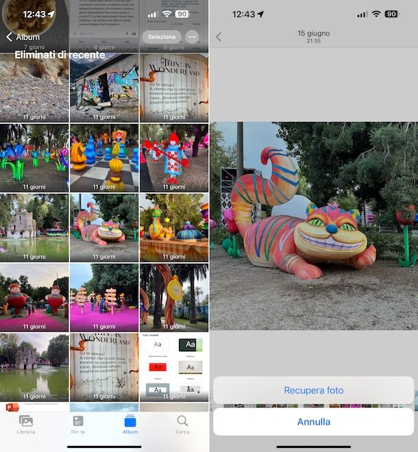Open the font templates screenshot thumbnail
The width and height of the screenshot is (418, 452).
(x=174, y=367)
